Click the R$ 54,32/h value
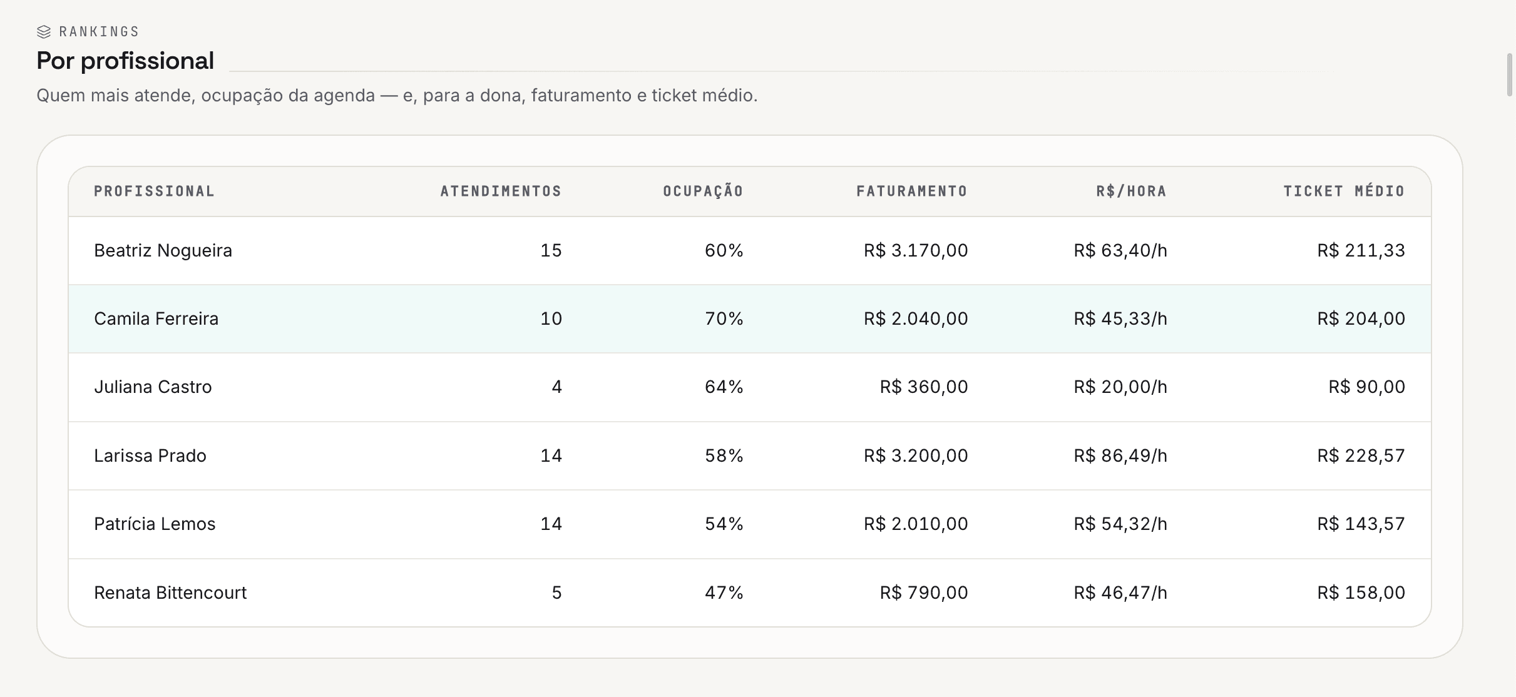 click(x=1120, y=524)
